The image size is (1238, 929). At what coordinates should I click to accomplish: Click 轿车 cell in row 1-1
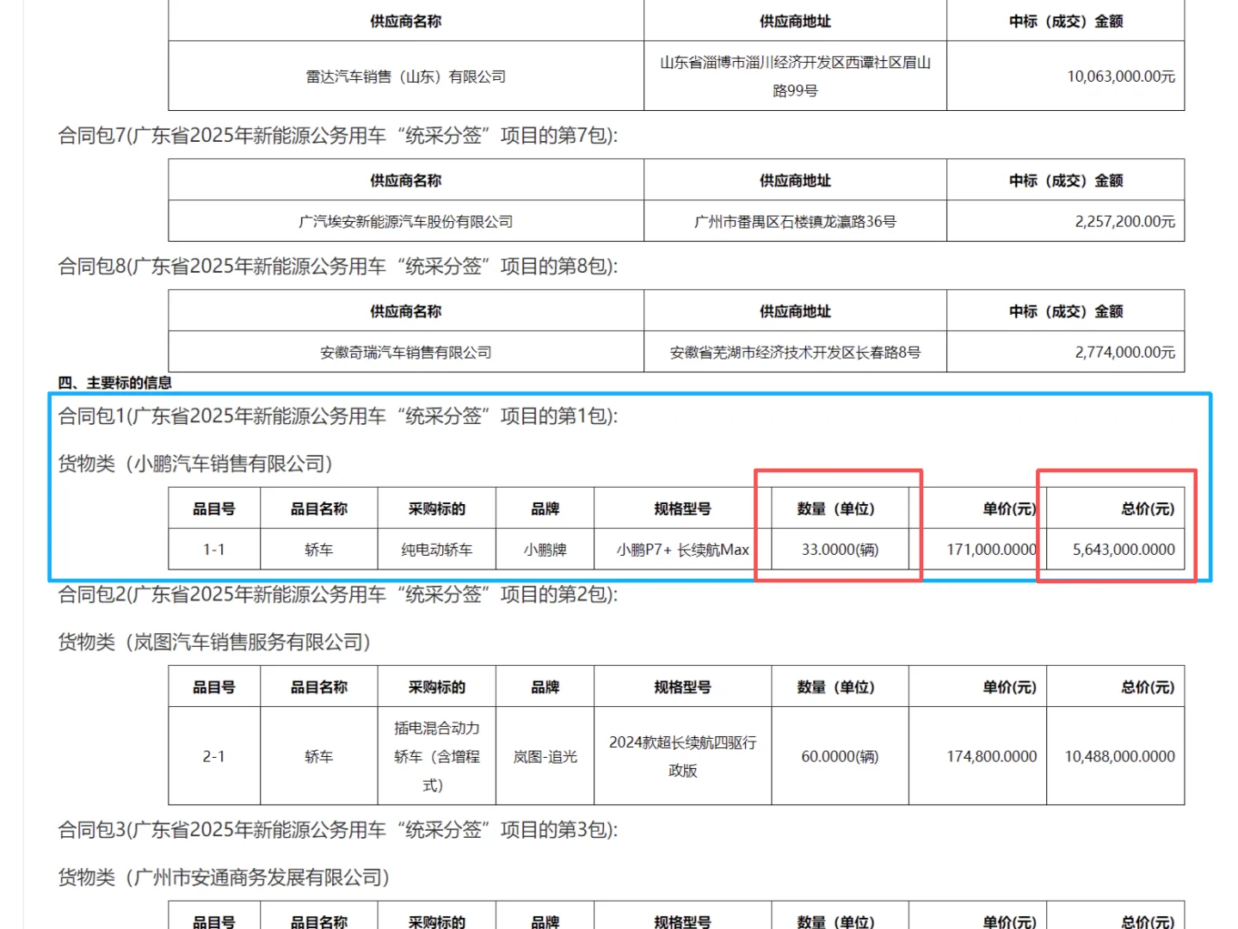pyautogui.click(x=318, y=550)
